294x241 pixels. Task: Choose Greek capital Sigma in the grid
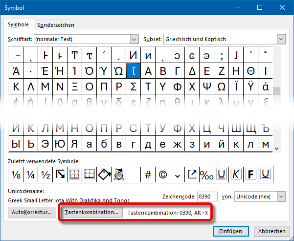click(x=134, y=87)
